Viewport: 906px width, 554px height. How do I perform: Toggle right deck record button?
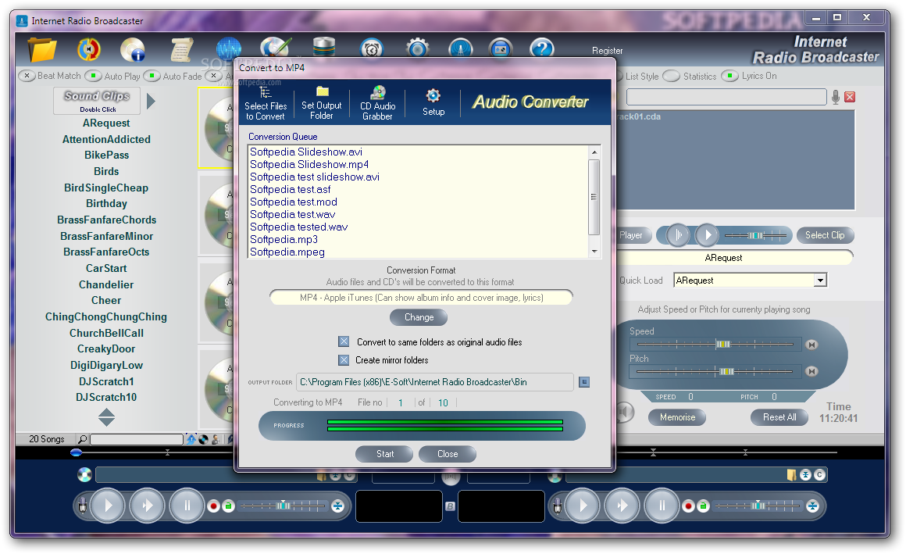(688, 506)
